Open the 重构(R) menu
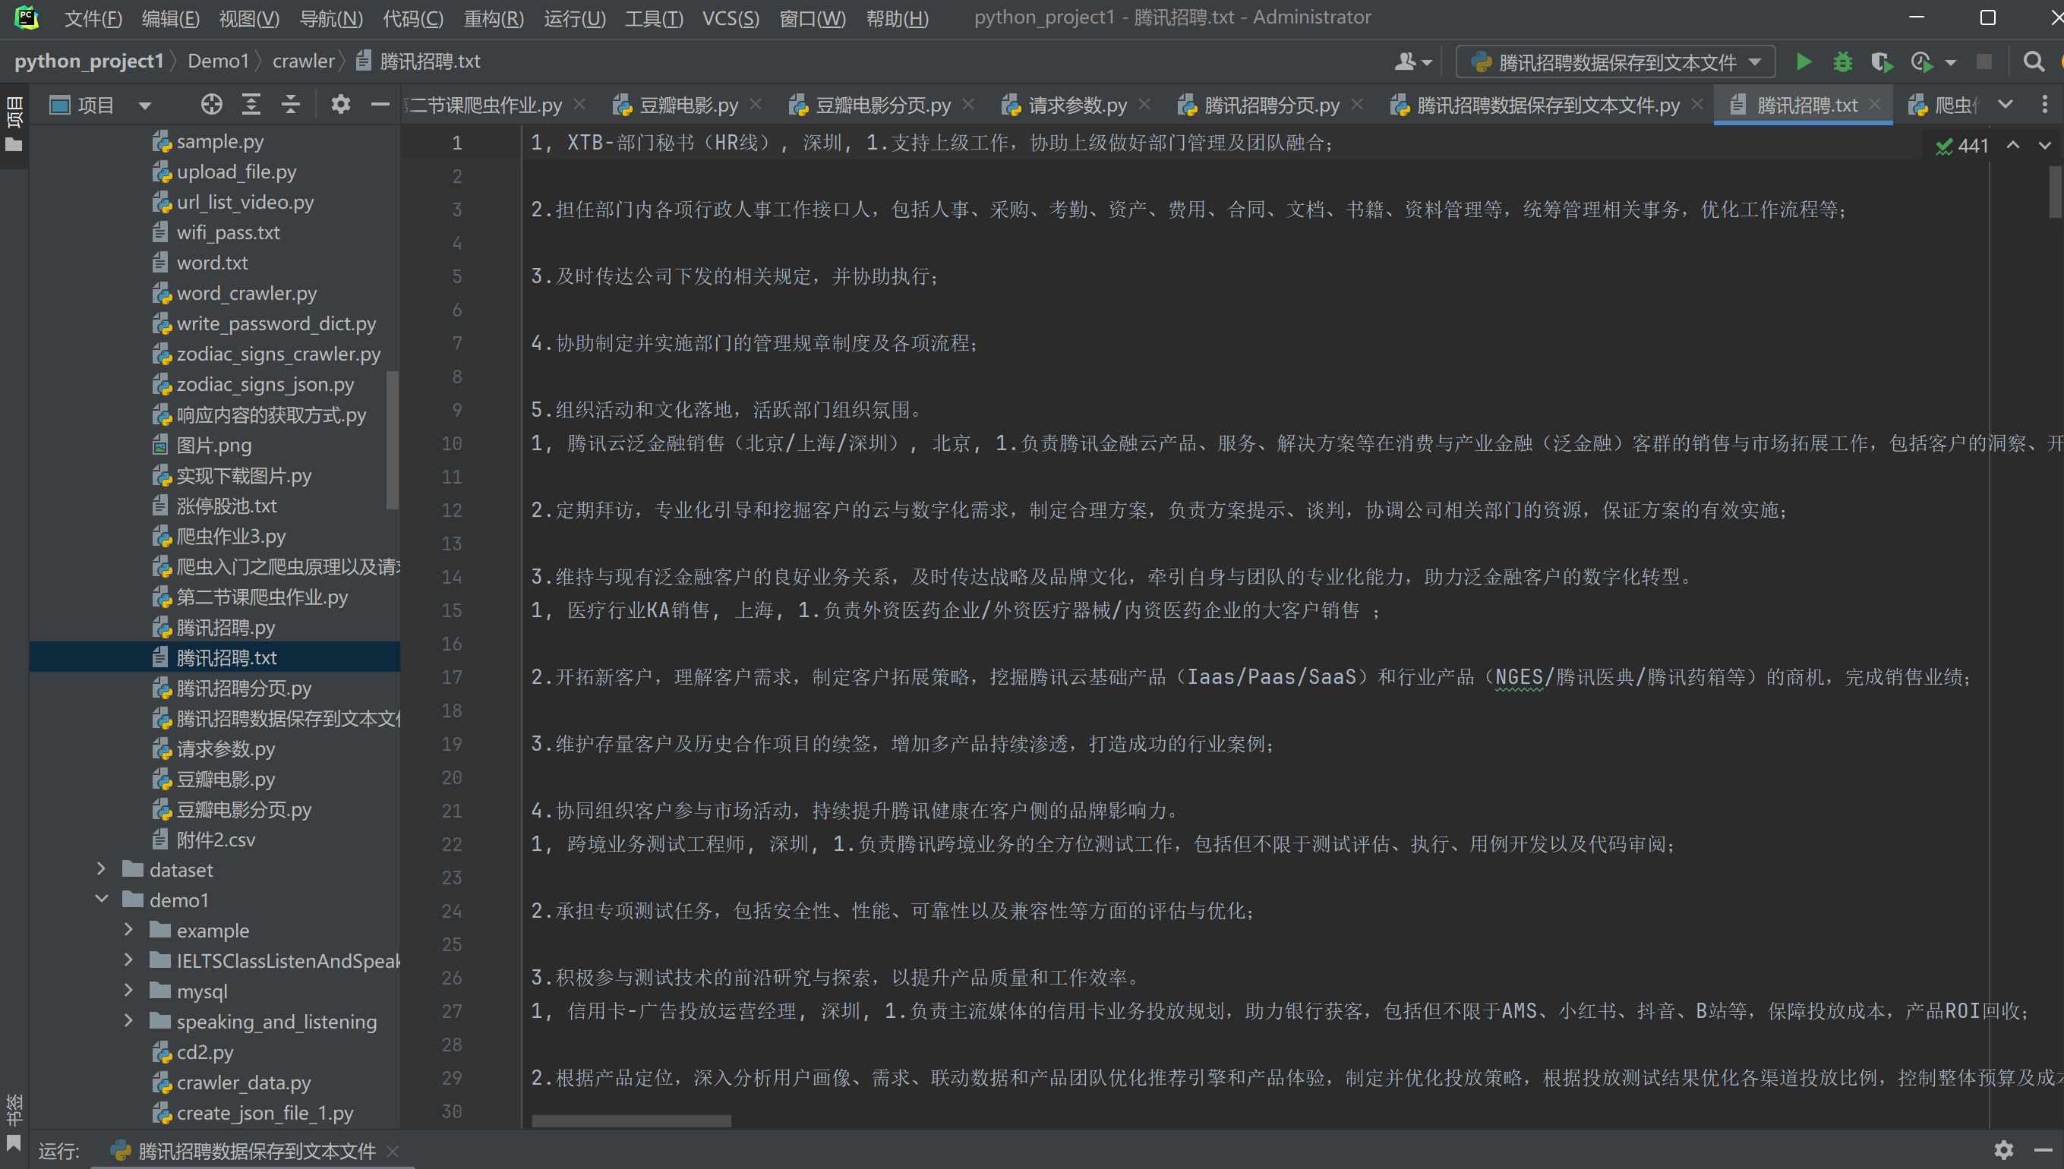Image resolution: width=2064 pixels, height=1169 pixels. 493,17
